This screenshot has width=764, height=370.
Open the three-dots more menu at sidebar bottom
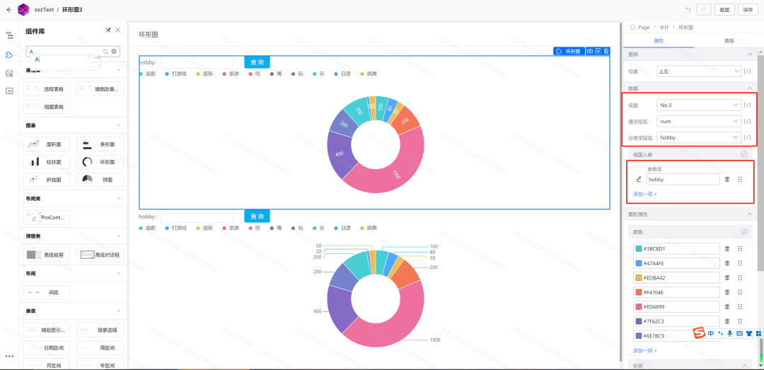click(9, 357)
